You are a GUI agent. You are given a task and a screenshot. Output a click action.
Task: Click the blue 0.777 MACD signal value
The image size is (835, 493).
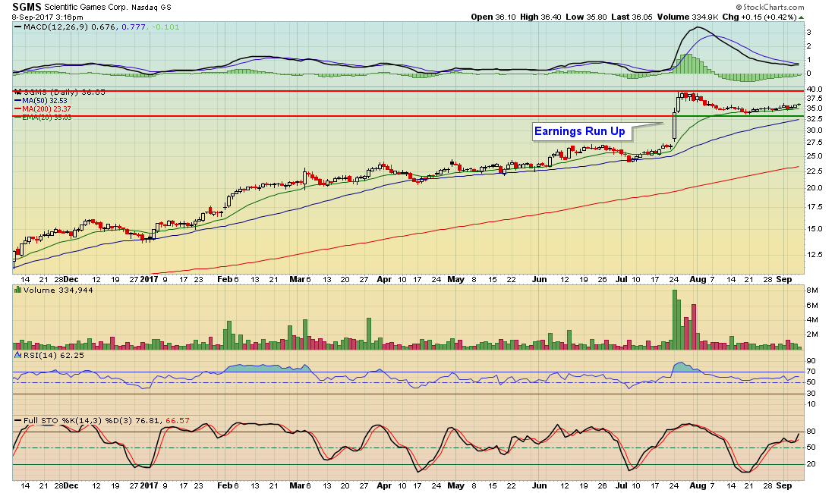[x=134, y=27]
